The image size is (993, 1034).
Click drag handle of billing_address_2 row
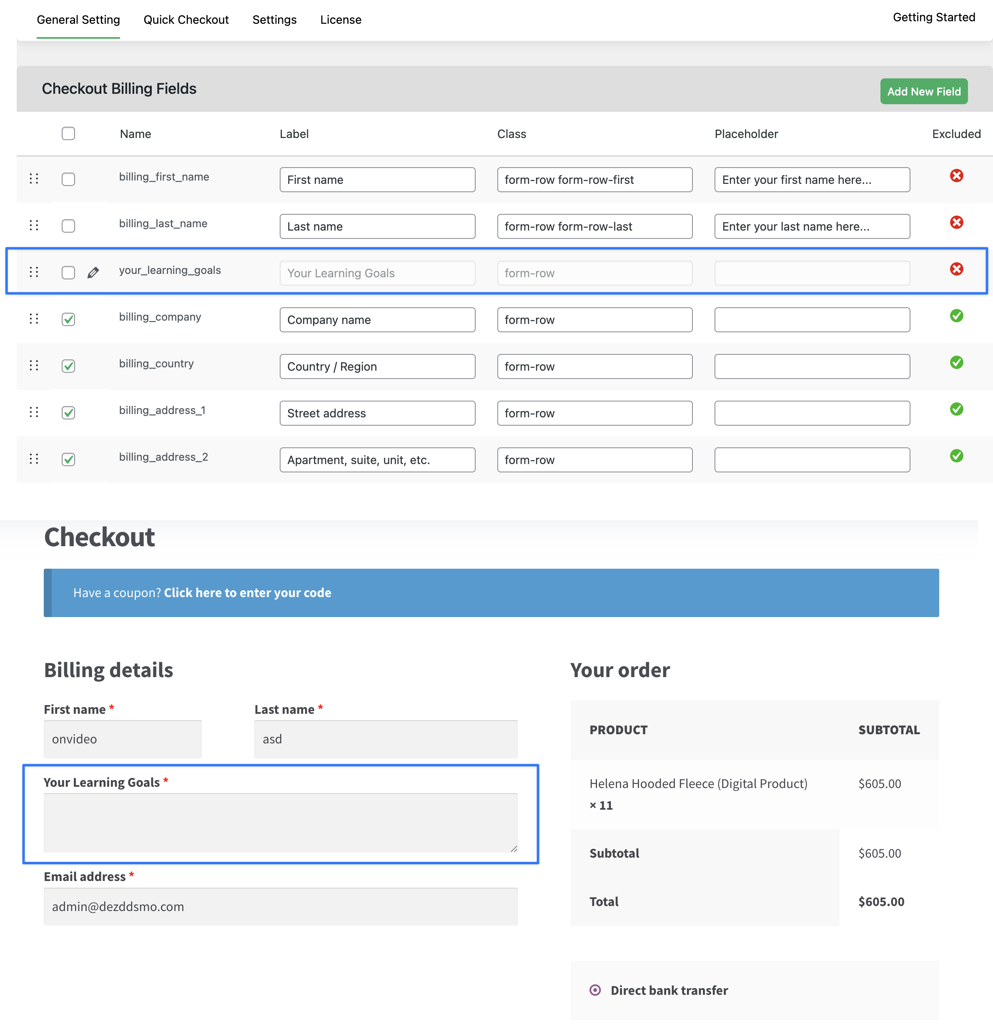pyautogui.click(x=34, y=459)
